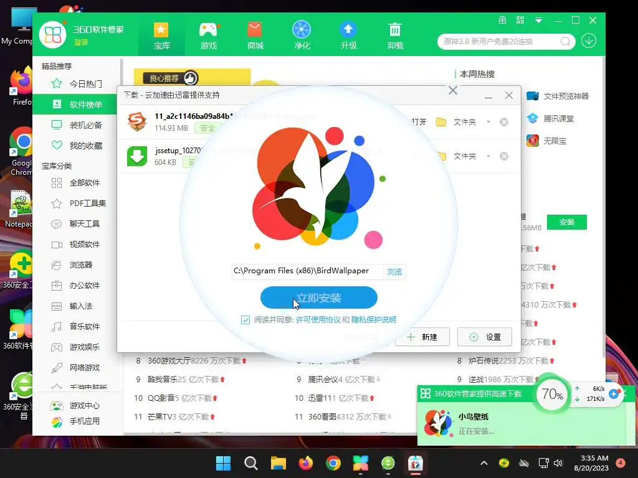
Task: Open 酷我音乐 in ranking list
Action: 161,379
